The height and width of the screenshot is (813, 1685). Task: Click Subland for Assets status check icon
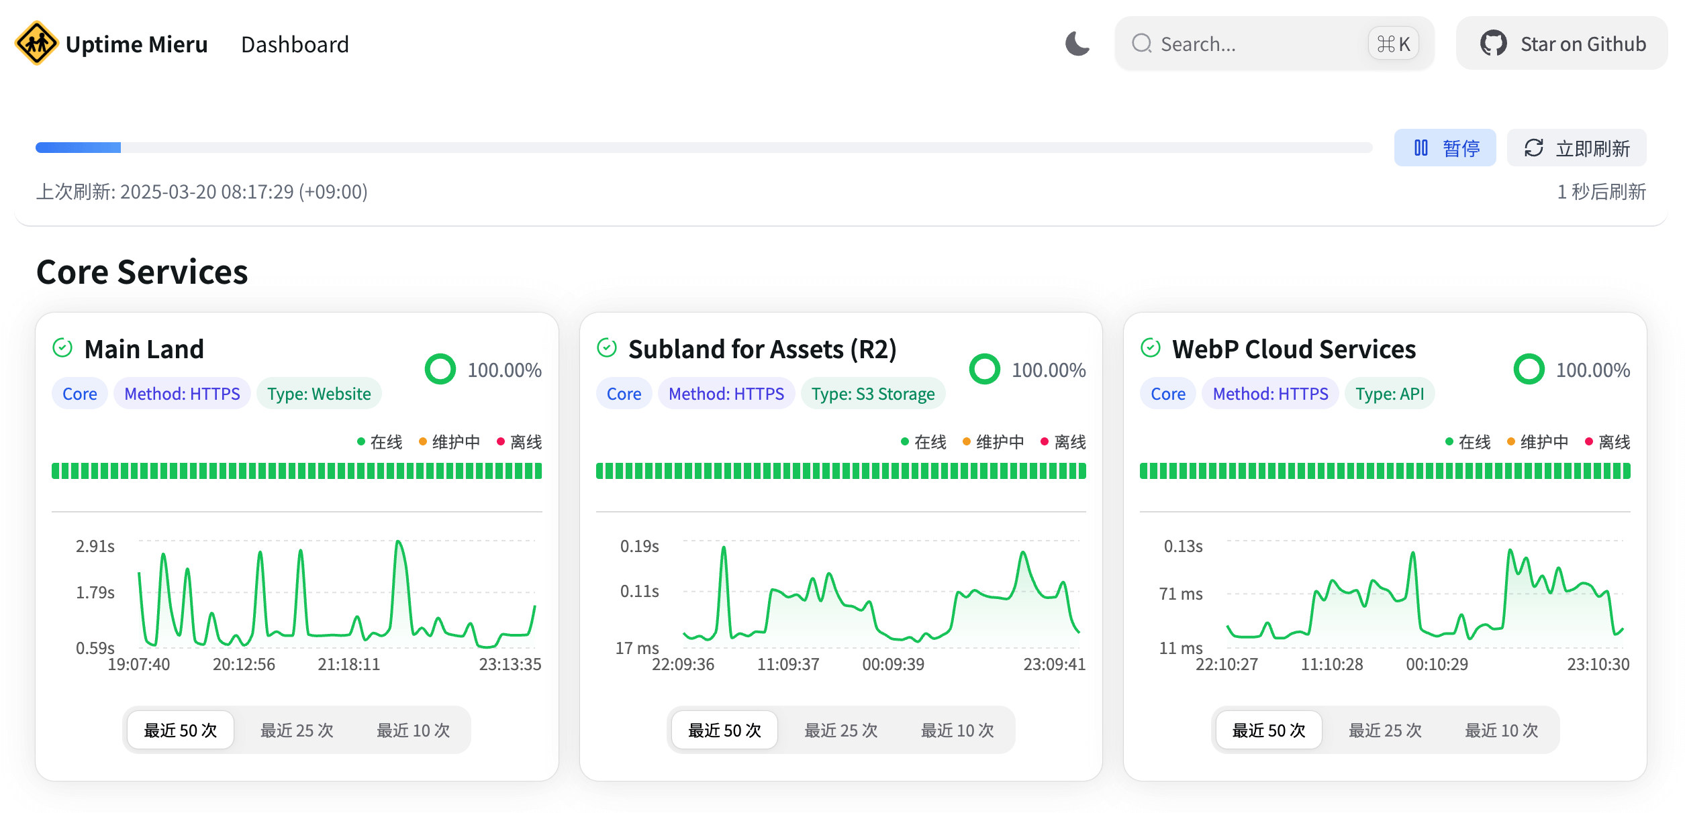point(606,348)
